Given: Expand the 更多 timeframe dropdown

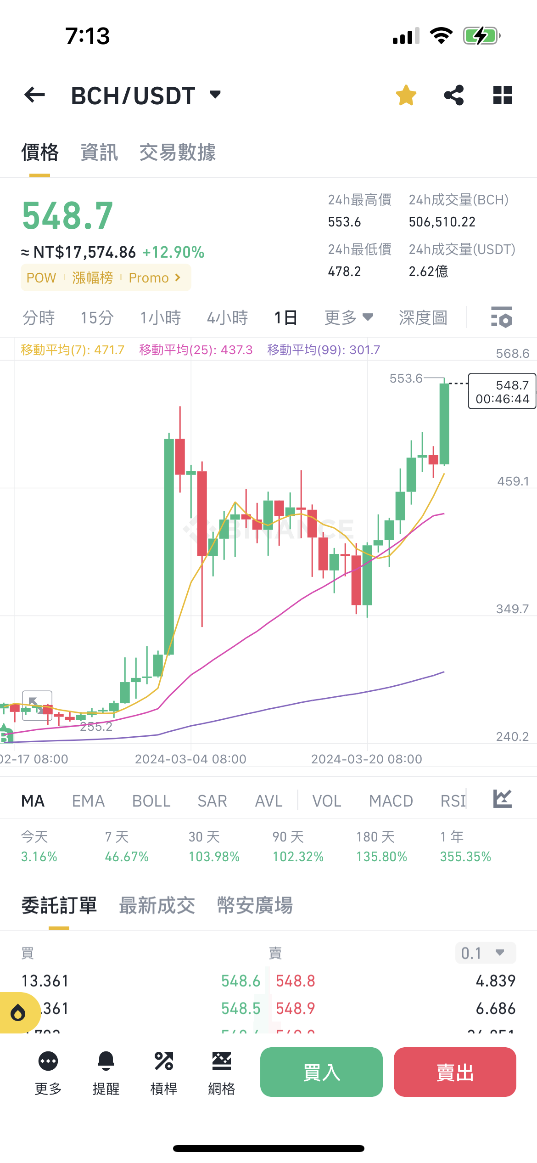Looking at the screenshot, I should (x=349, y=317).
